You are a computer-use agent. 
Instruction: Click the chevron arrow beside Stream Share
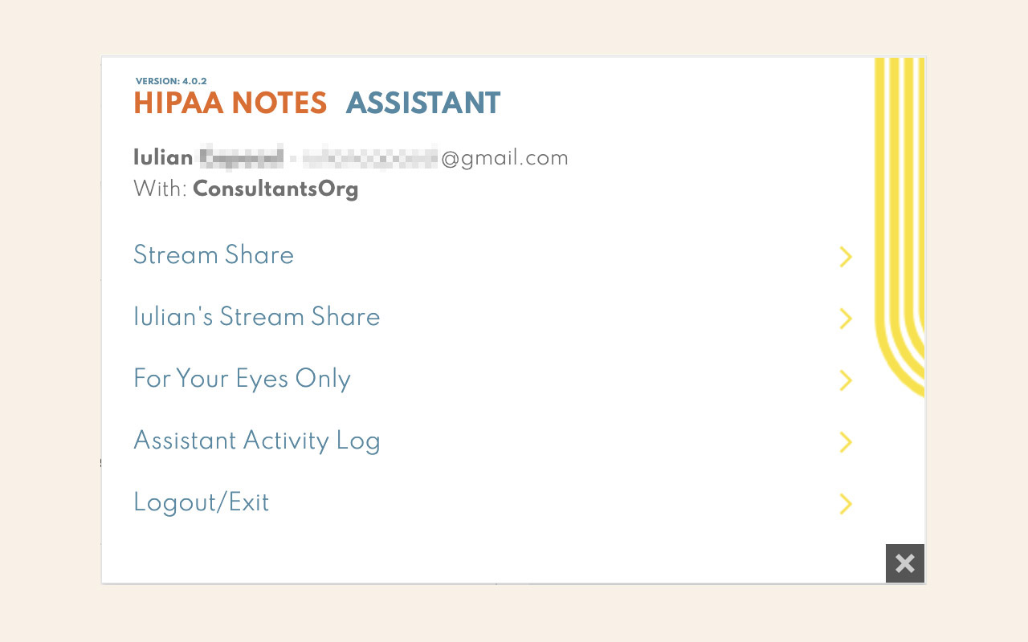coord(845,257)
